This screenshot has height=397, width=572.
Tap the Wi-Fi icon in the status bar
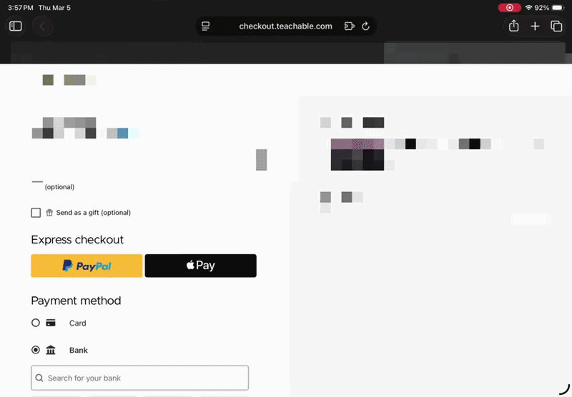pos(528,8)
